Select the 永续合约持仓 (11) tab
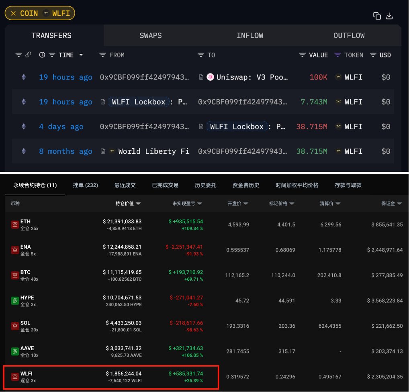409x392 pixels. point(35,185)
